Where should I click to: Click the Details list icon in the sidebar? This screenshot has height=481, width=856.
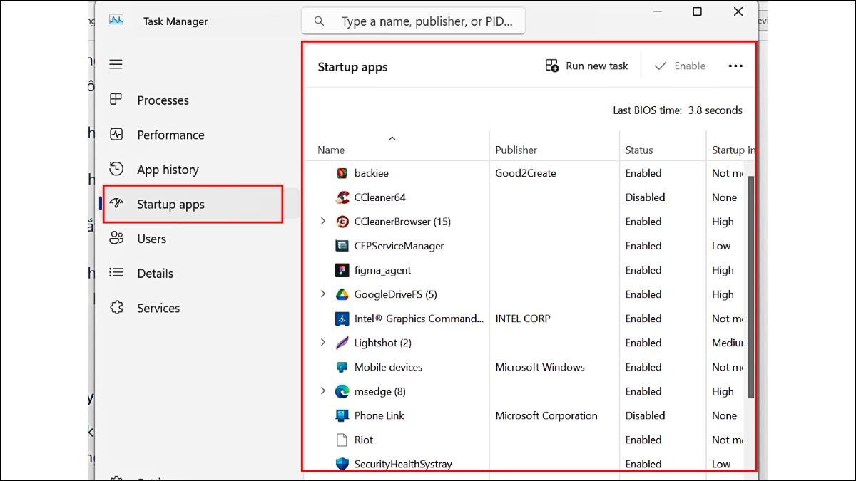pyautogui.click(x=116, y=273)
